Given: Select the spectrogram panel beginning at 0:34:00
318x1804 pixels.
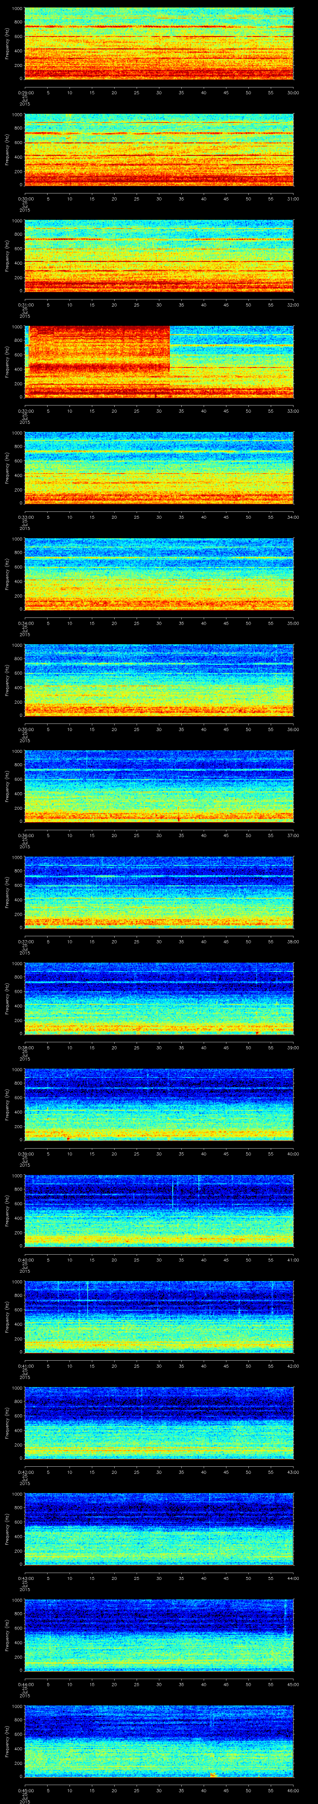Looking at the screenshot, I should 159,574.
